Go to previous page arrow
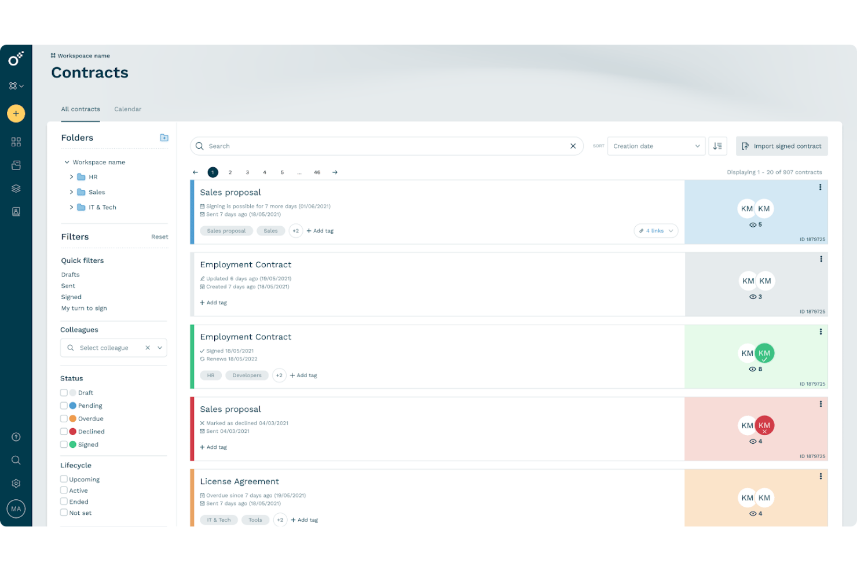Viewport: 857px width, 571px height. 195,172
